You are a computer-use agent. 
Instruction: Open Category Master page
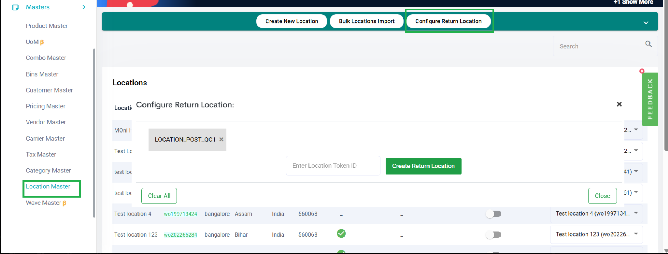pos(48,171)
